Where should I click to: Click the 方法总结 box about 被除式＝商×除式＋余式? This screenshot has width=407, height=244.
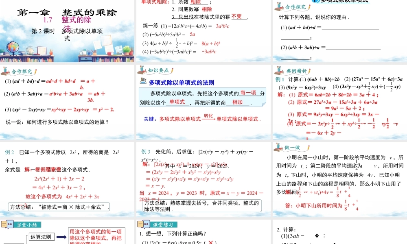(60, 207)
